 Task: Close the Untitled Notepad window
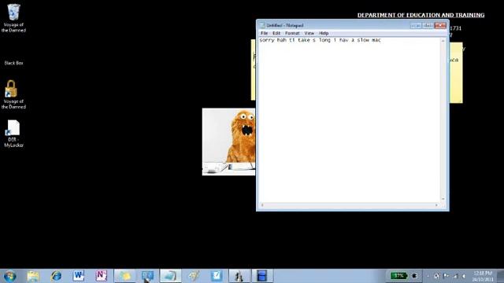pyautogui.click(x=440, y=25)
